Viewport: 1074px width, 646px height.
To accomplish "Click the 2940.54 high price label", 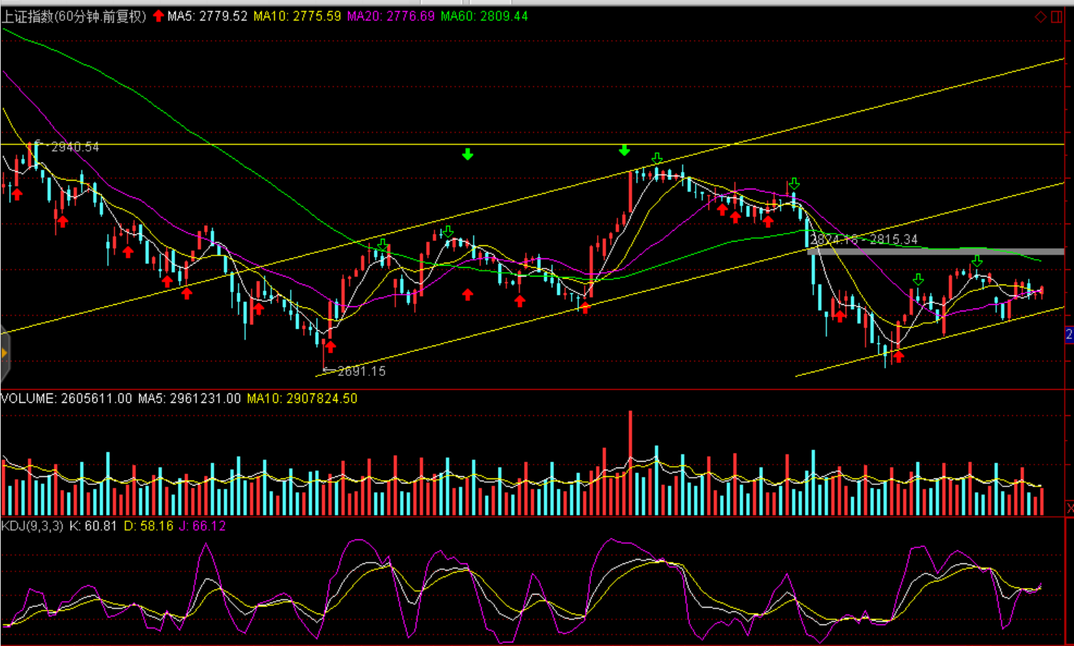I will pyautogui.click(x=75, y=147).
